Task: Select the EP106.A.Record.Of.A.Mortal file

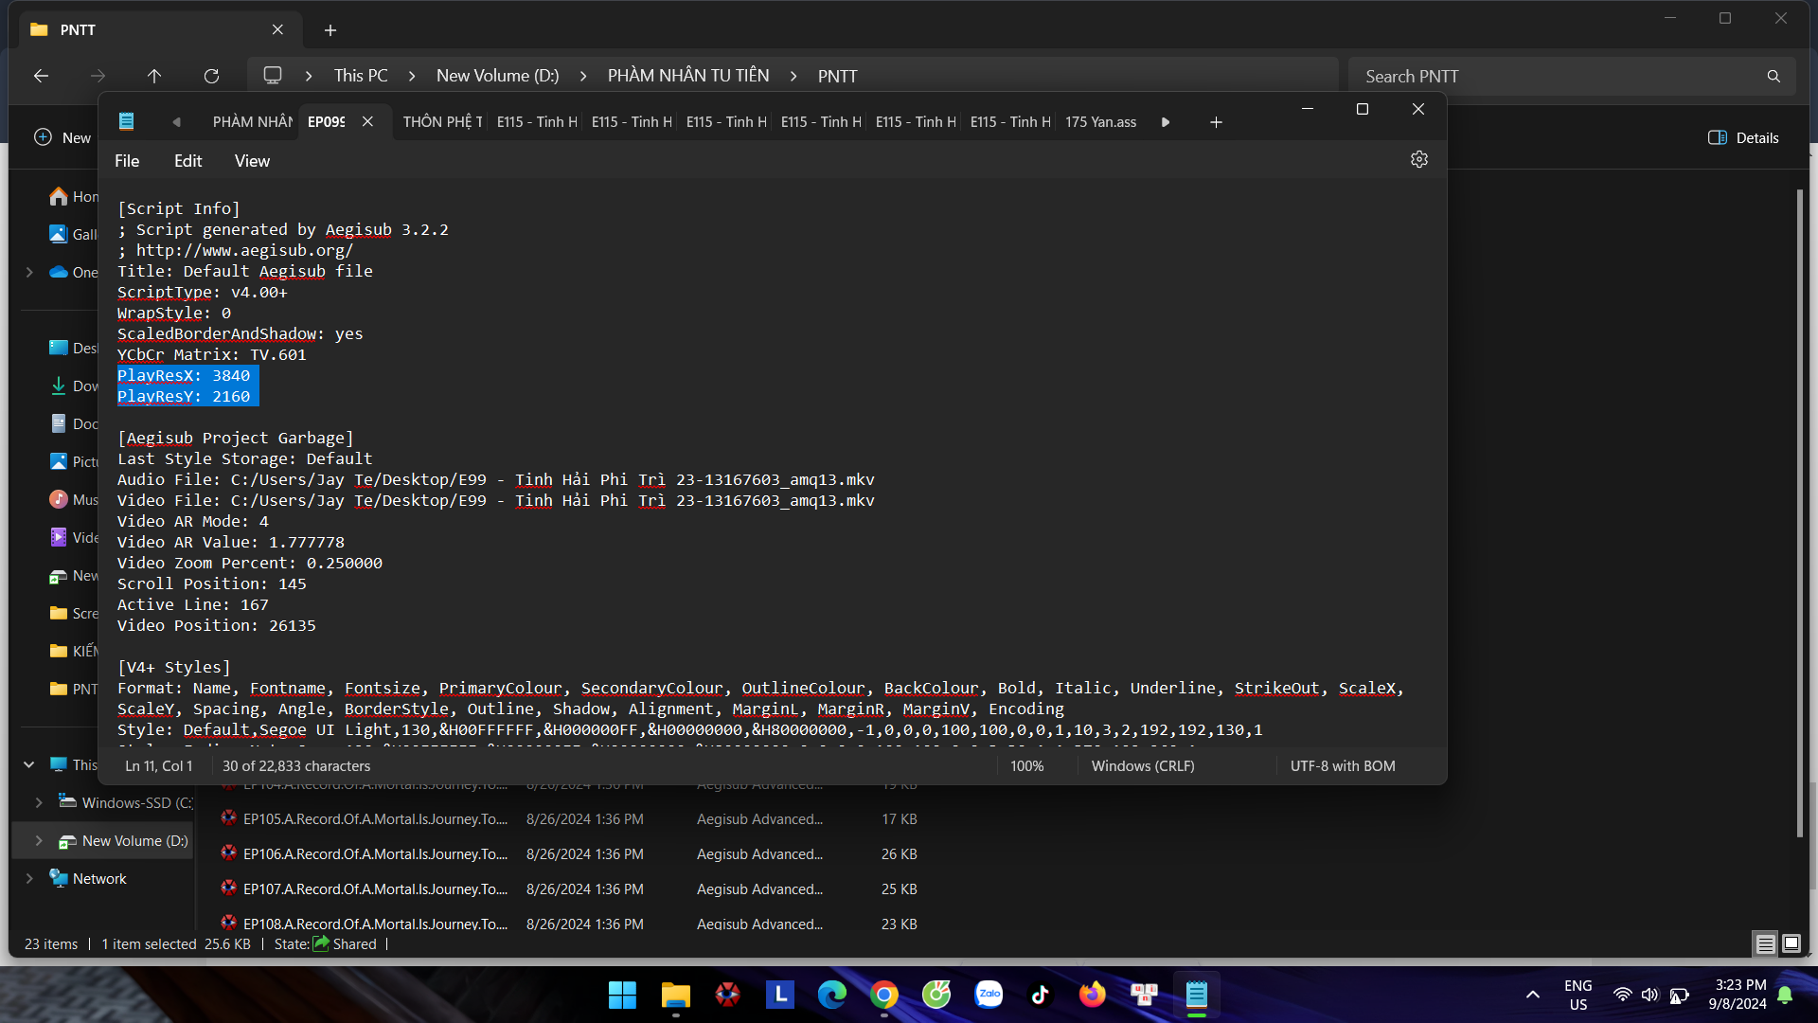Action: click(375, 853)
